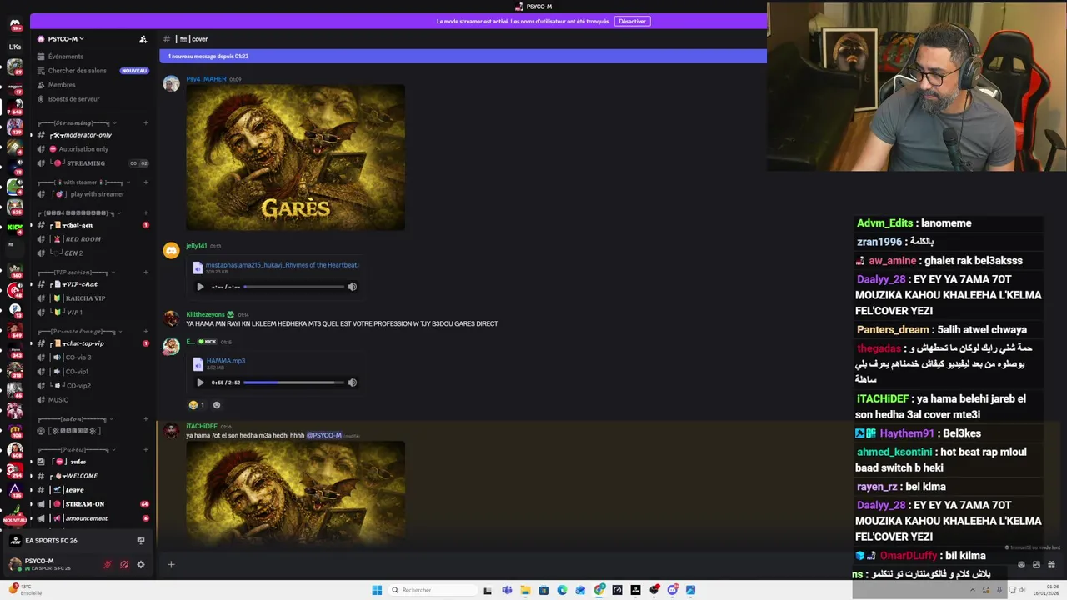The image size is (1067, 600).
Task: Open the HAMMA.mp3 file link
Action: (x=225, y=361)
